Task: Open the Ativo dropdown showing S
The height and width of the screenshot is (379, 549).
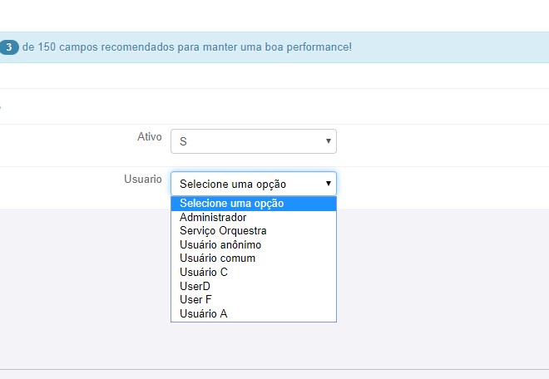Action: coord(253,141)
